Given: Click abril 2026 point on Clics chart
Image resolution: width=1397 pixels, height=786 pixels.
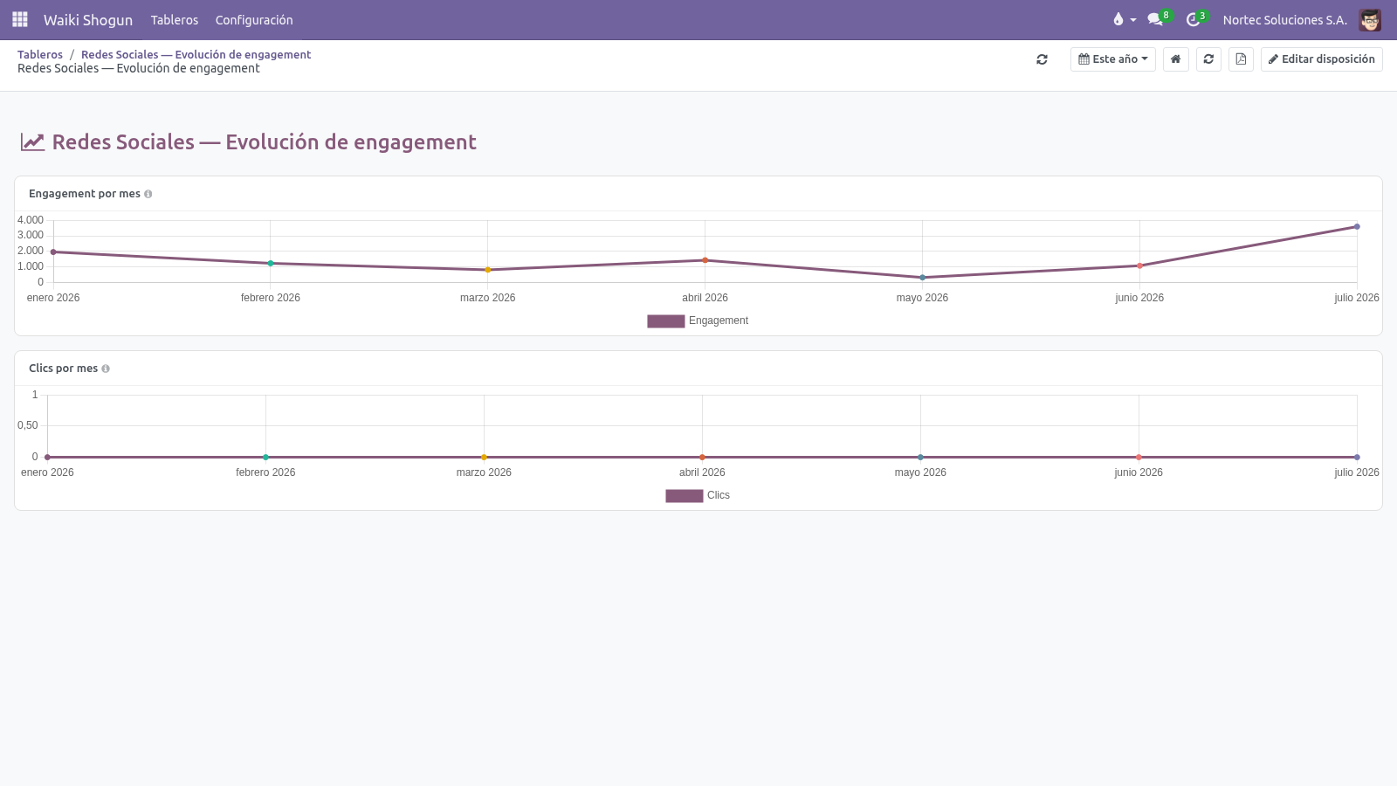Looking at the screenshot, I should click(702, 457).
